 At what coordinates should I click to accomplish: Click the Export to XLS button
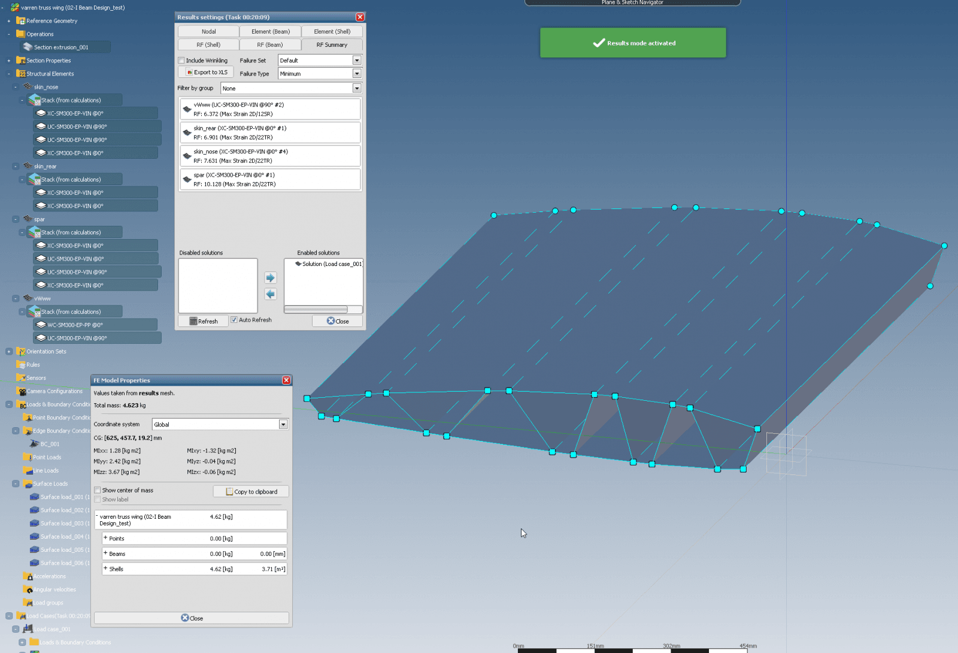click(x=206, y=72)
